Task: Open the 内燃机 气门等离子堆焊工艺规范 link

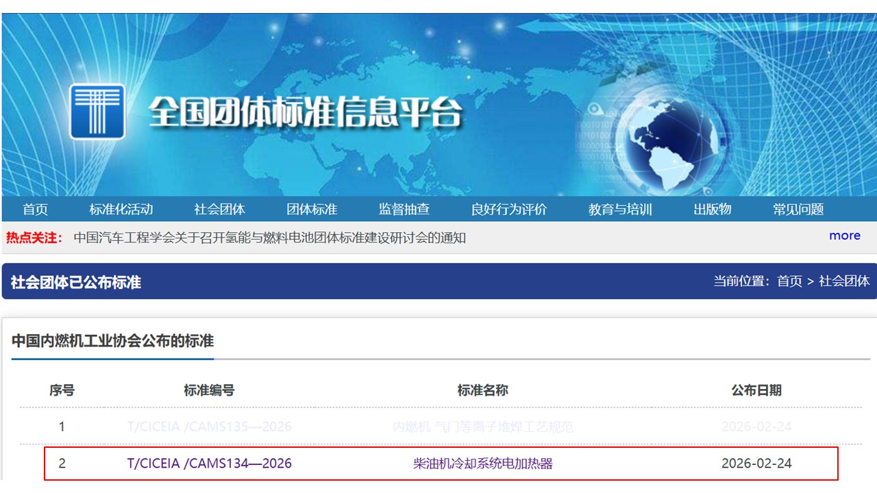Action: 482,427
